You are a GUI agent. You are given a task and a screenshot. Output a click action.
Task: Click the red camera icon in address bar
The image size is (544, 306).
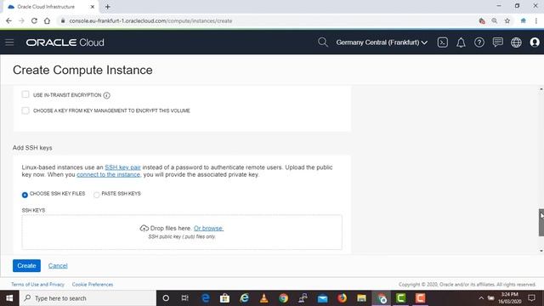482,20
